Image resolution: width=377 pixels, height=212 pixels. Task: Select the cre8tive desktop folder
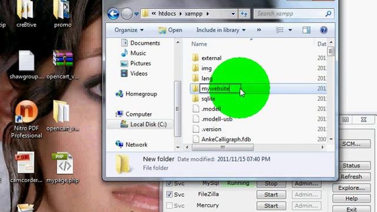click(x=26, y=14)
